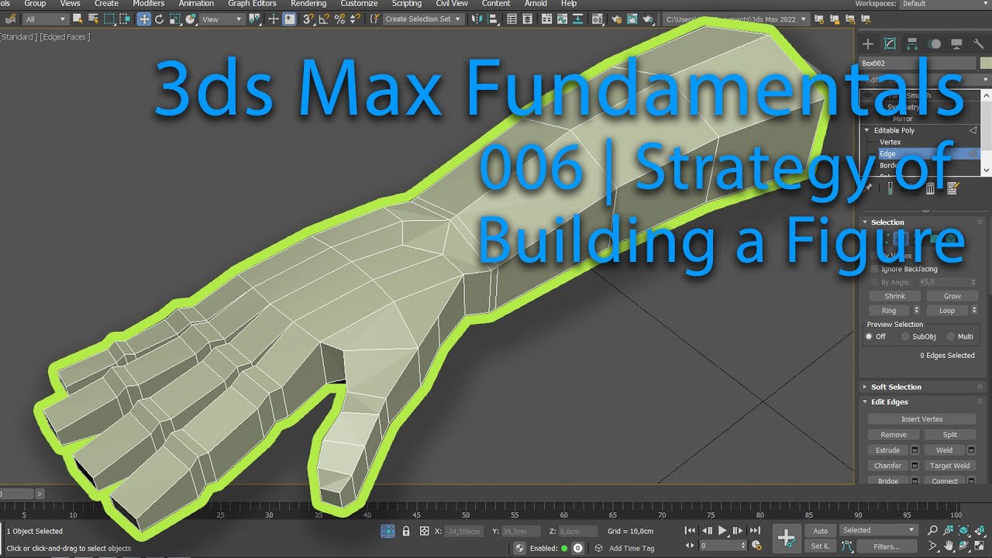The height and width of the screenshot is (558, 992).
Task: Select Multi radio under Preview Selection
Action: [950, 336]
